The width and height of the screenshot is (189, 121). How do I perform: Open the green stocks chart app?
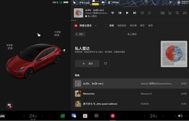(63, 116)
